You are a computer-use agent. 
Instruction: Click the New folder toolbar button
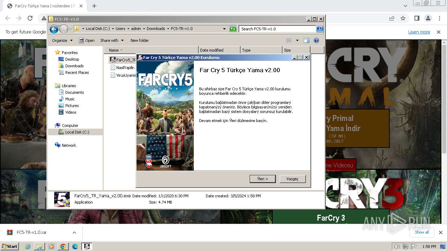click(140, 40)
